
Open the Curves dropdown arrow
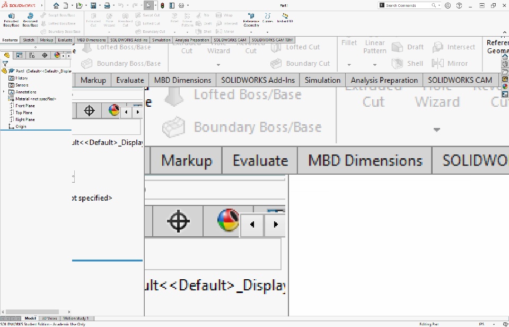(x=267, y=32)
